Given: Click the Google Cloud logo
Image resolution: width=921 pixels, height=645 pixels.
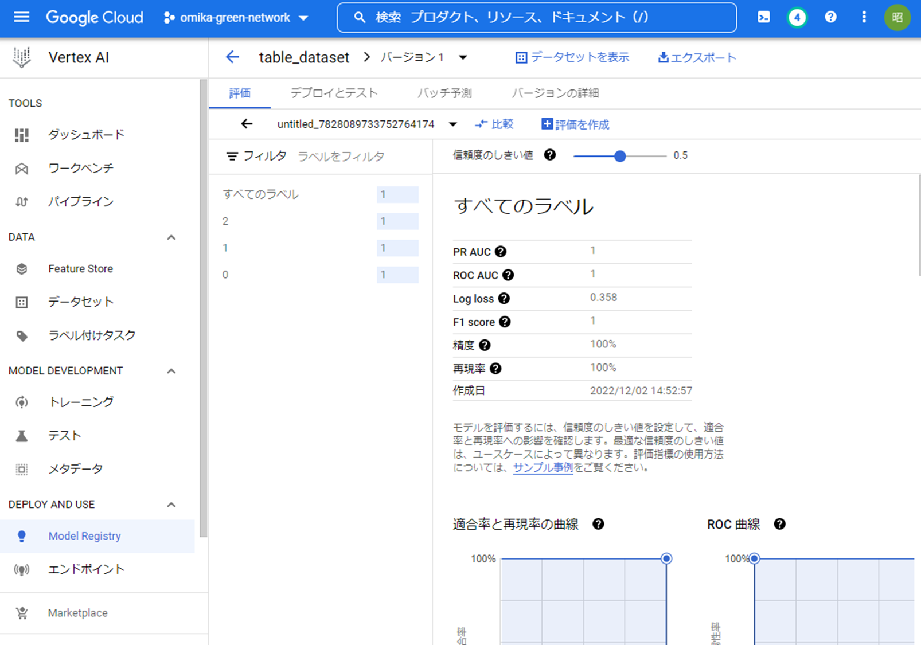Looking at the screenshot, I should pos(95,17).
